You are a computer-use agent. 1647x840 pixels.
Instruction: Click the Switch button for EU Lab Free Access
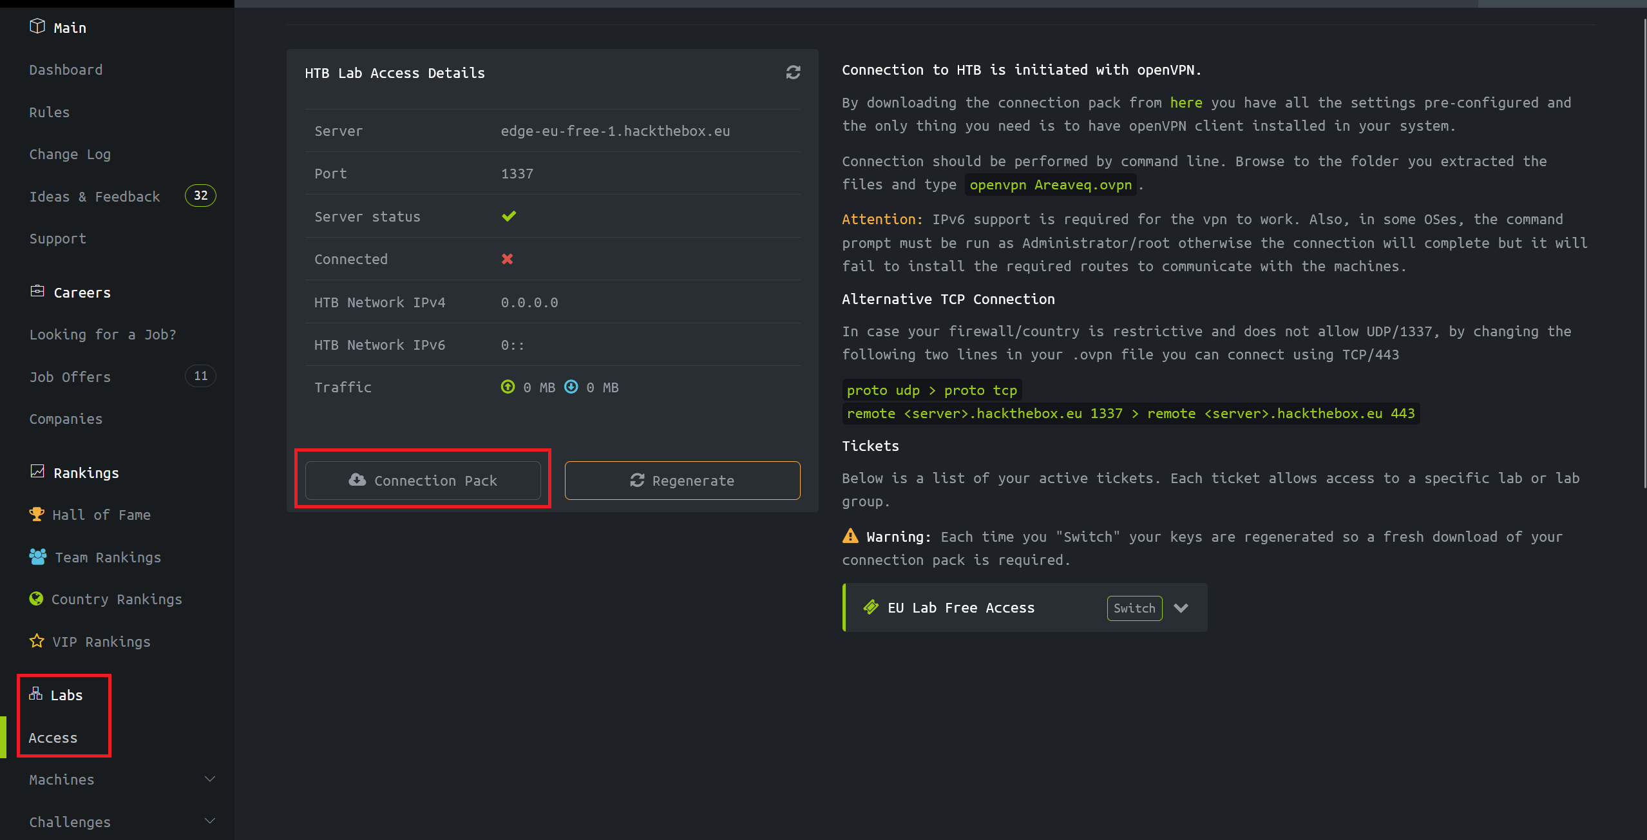[1134, 608]
